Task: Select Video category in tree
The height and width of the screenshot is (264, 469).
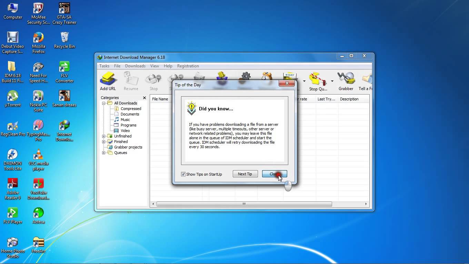Action: click(x=125, y=131)
